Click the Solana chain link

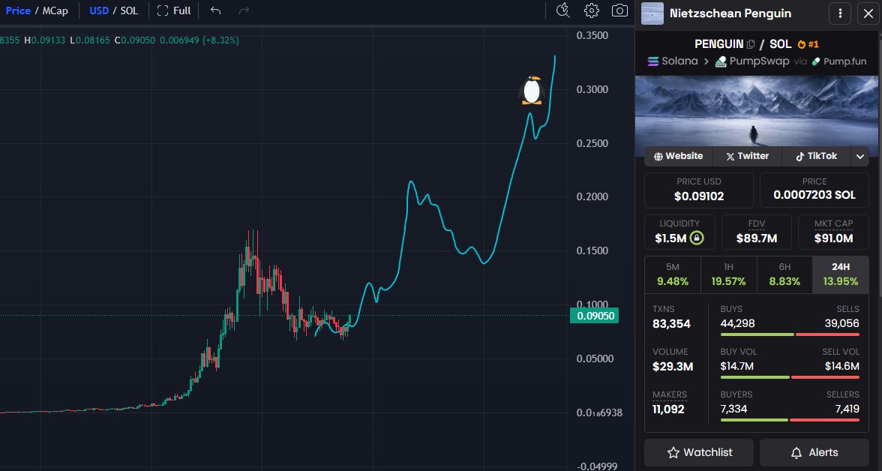click(x=672, y=61)
